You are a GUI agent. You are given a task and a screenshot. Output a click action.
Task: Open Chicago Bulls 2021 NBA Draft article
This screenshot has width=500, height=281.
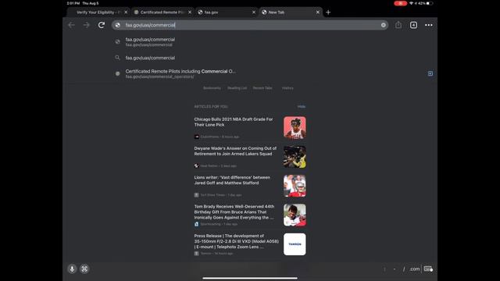pos(250,127)
